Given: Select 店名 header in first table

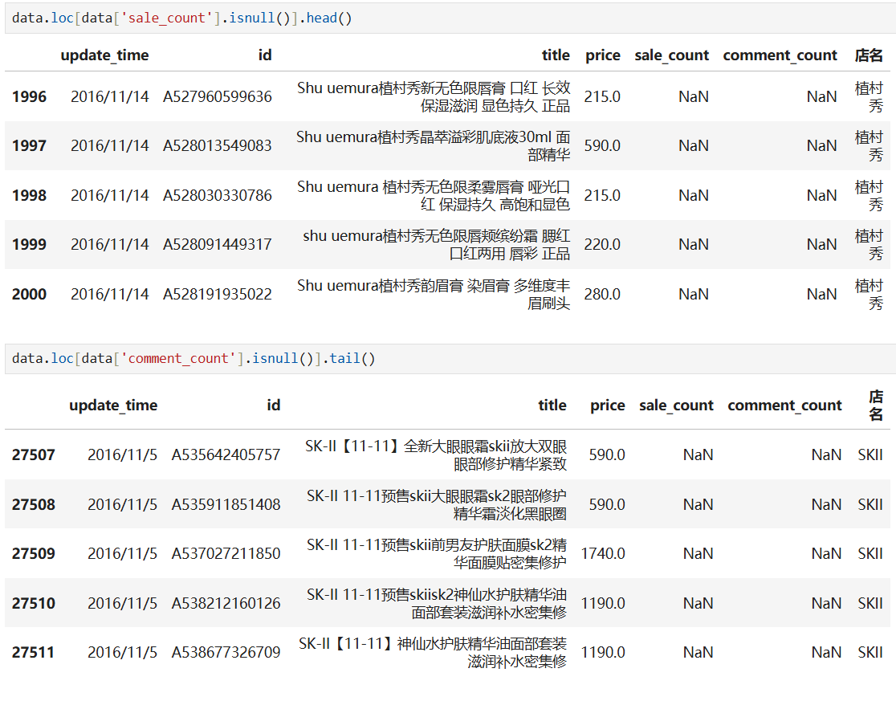Looking at the screenshot, I should [x=869, y=55].
